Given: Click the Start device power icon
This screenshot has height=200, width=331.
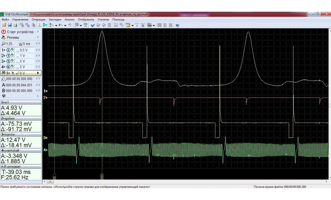Looking at the screenshot, I should [3, 32].
